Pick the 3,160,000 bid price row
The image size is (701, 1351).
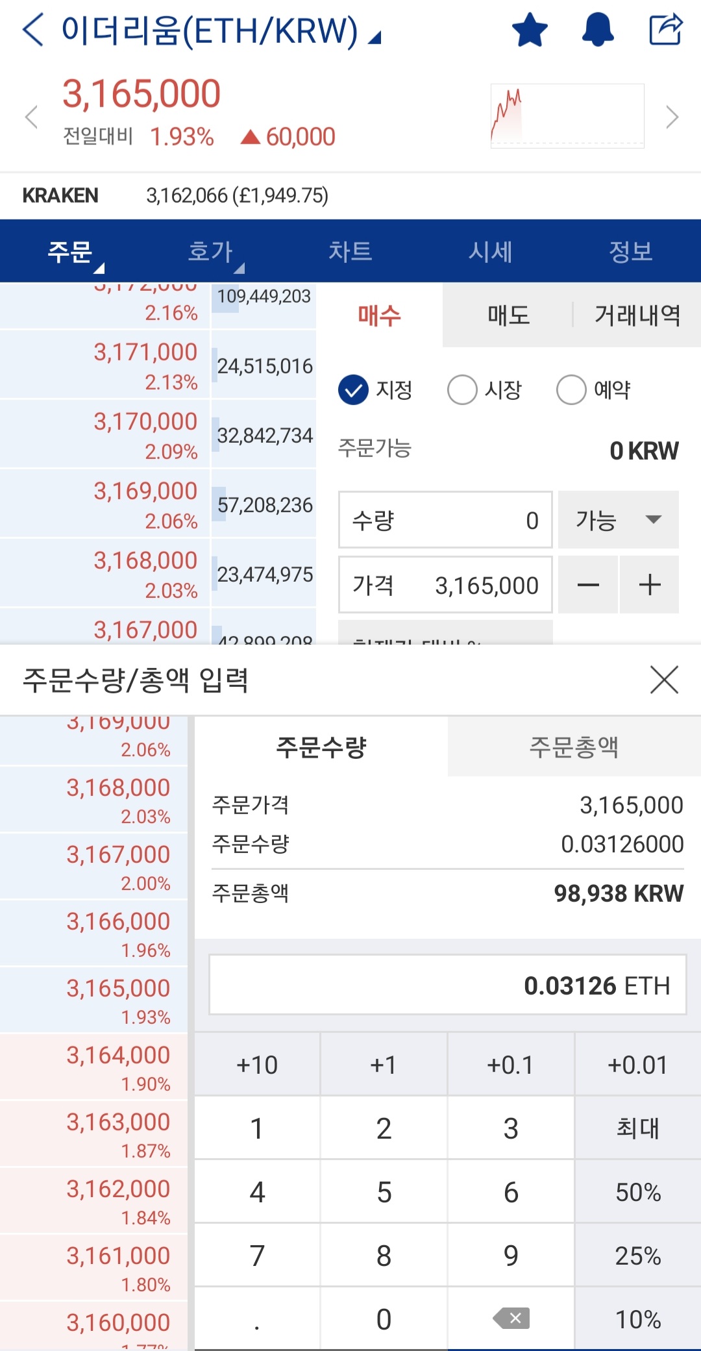(93, 1326)
